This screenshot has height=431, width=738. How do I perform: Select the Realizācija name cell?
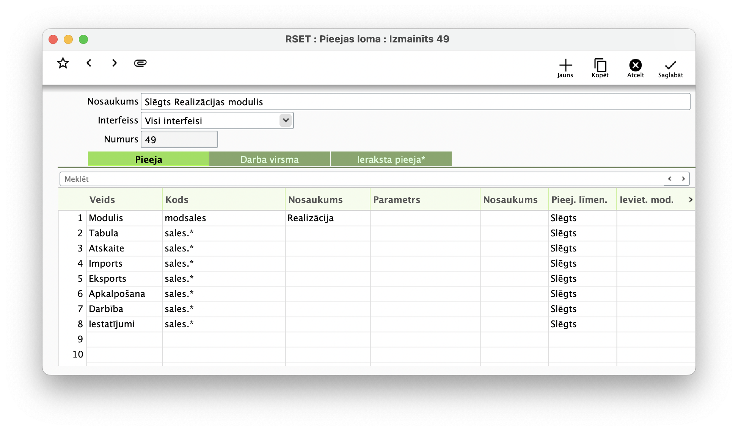point(328,218)
